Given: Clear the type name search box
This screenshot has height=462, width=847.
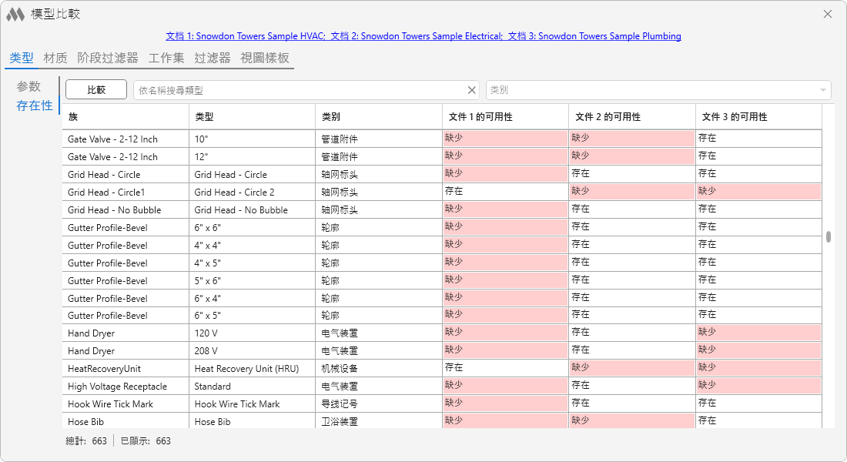Looking at the screenshot, I should point(471,90).
